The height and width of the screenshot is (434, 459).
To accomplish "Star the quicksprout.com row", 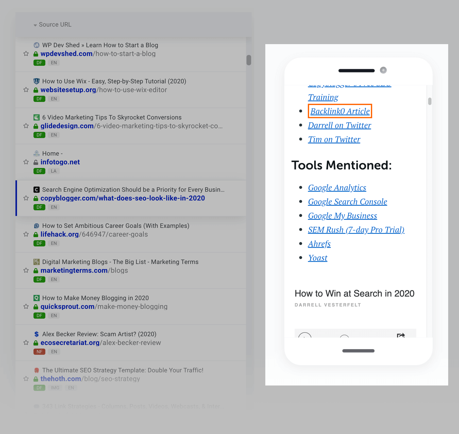I will (26, 307).
